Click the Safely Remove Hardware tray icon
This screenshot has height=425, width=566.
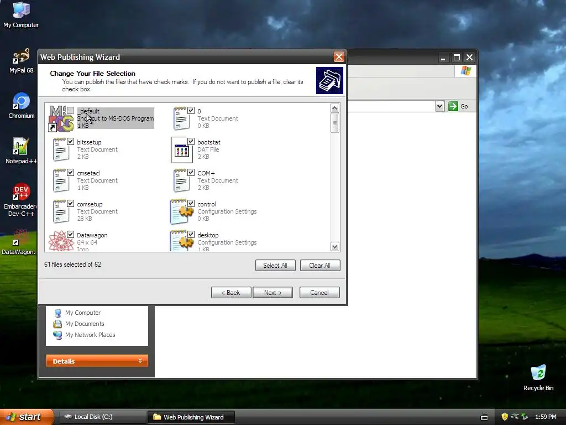[525, 417]
